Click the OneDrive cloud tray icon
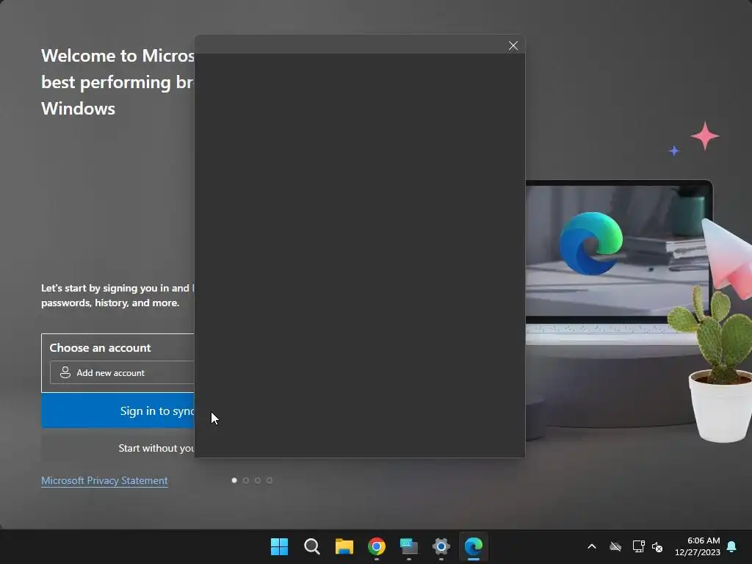 pyautogui.click(x=615, y=546)
